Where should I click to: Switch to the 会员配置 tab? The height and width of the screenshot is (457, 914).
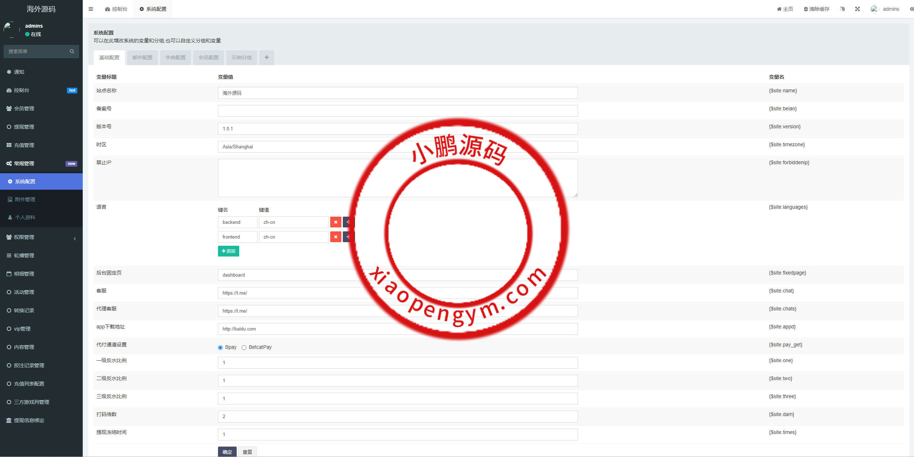(209, 57)
